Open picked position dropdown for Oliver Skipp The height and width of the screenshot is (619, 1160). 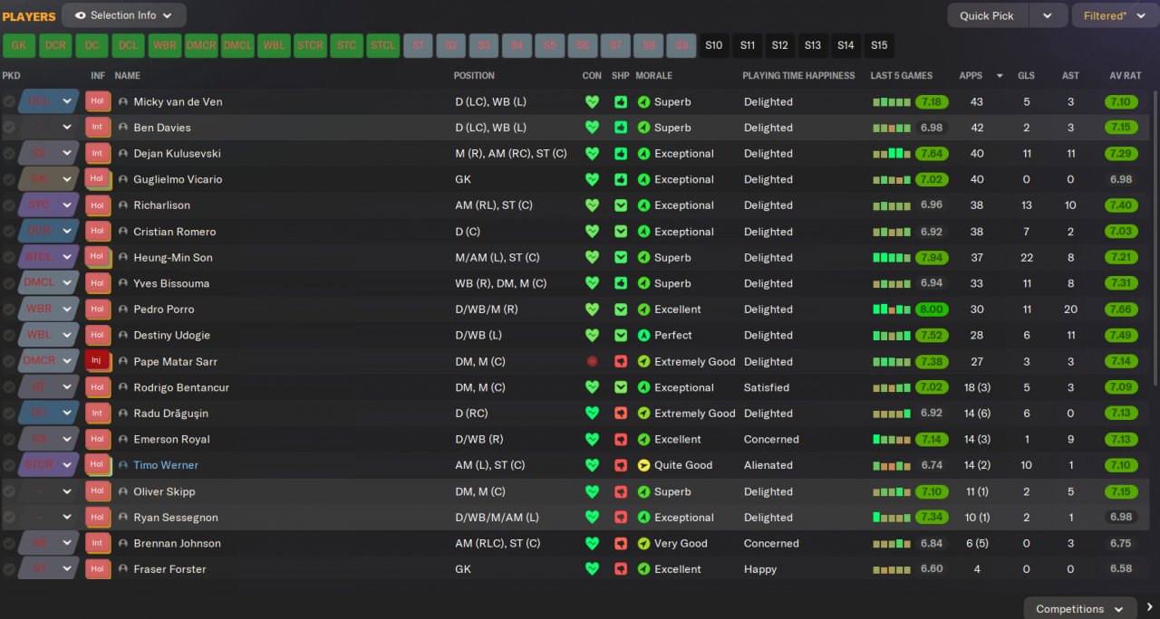pos(66,491)
